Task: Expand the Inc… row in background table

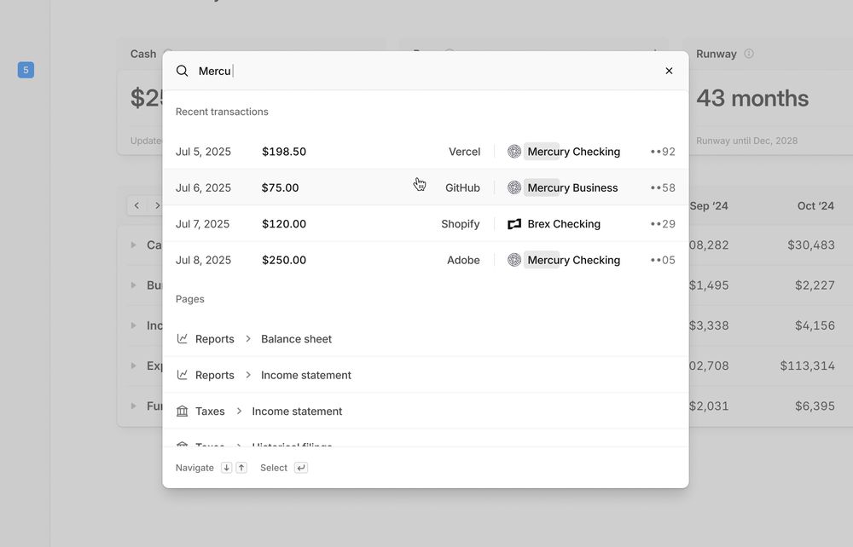Action: tap(133, 325)
